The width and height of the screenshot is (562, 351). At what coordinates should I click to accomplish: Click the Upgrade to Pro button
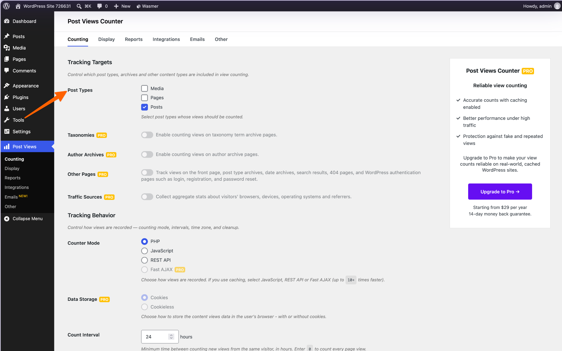500,191
